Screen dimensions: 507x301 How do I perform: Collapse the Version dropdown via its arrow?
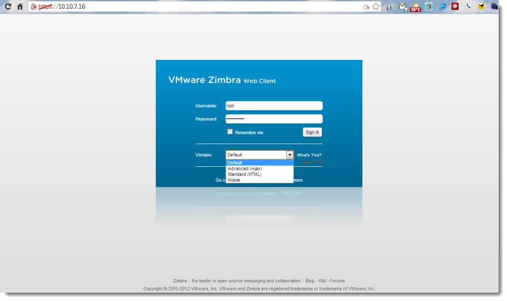[290, 155]
